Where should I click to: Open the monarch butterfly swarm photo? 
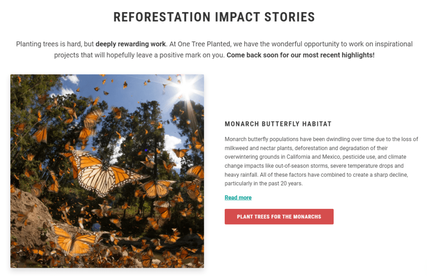[107, 171]
